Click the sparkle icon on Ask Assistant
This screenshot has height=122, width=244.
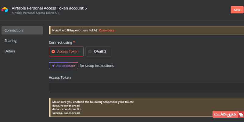pyautogui.click(x=53, y=66)
